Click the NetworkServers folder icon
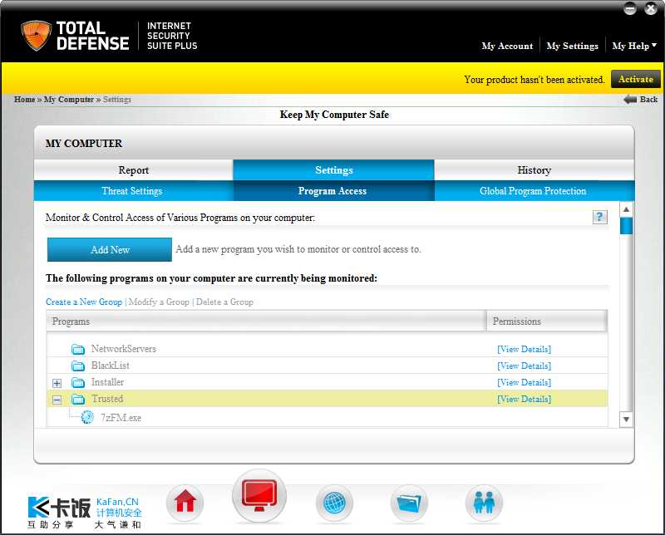665x535 pixels. 78,349
